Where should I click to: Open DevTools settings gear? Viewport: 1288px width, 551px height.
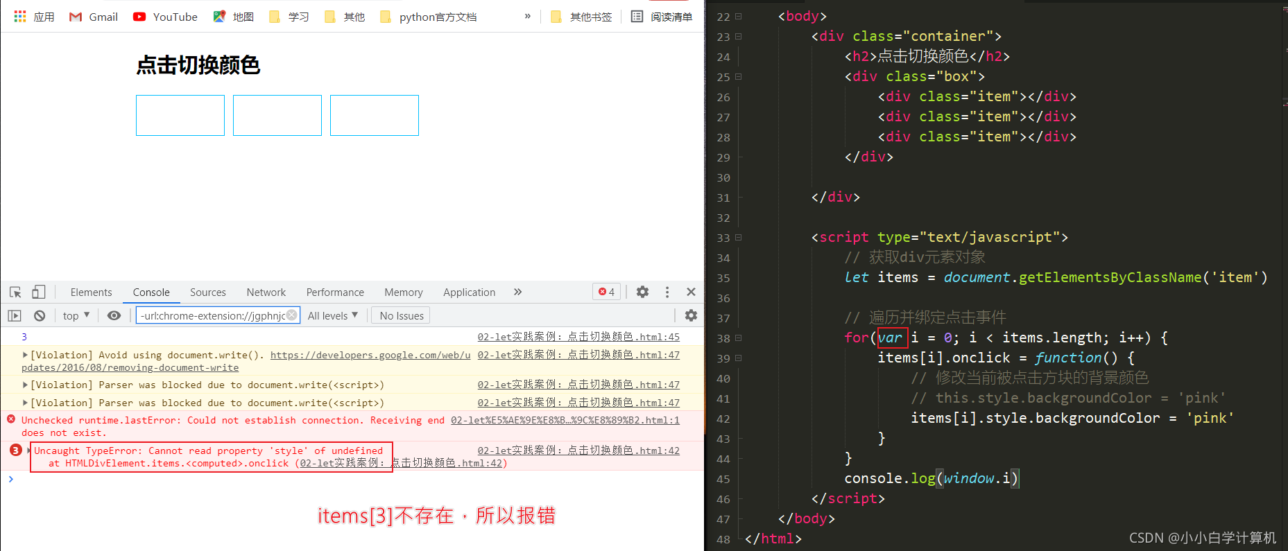643,292
